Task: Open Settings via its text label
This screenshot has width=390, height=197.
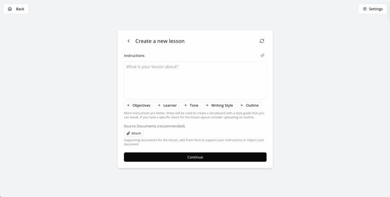Action: click(x=376, y=9)
